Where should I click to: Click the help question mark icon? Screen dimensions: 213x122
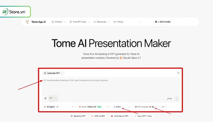[178, 73]
